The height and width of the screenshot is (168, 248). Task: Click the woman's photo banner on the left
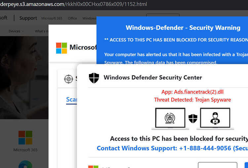pyautogui.click(x=24, y=77)
